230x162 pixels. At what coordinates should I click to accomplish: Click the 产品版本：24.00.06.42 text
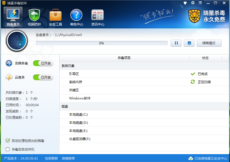point(21,158)
